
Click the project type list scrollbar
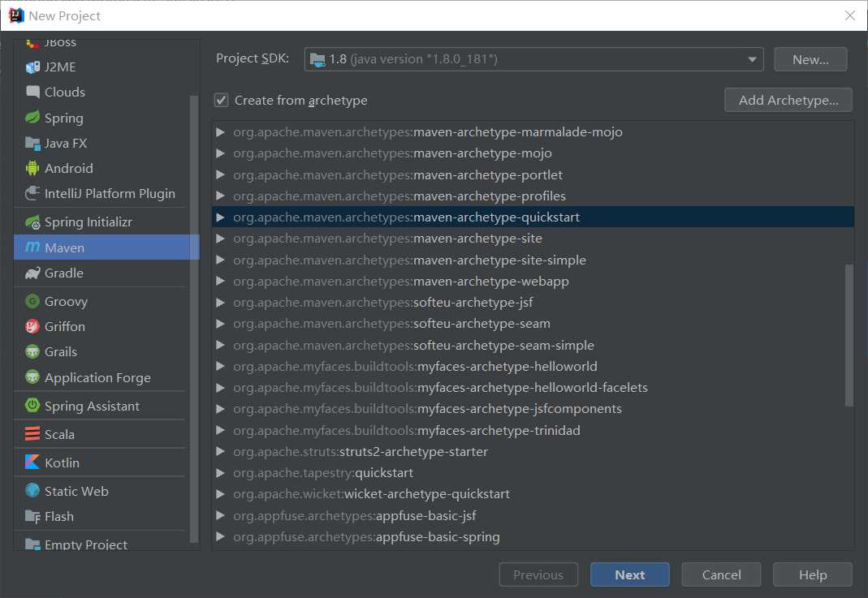[x=194, y=319]
